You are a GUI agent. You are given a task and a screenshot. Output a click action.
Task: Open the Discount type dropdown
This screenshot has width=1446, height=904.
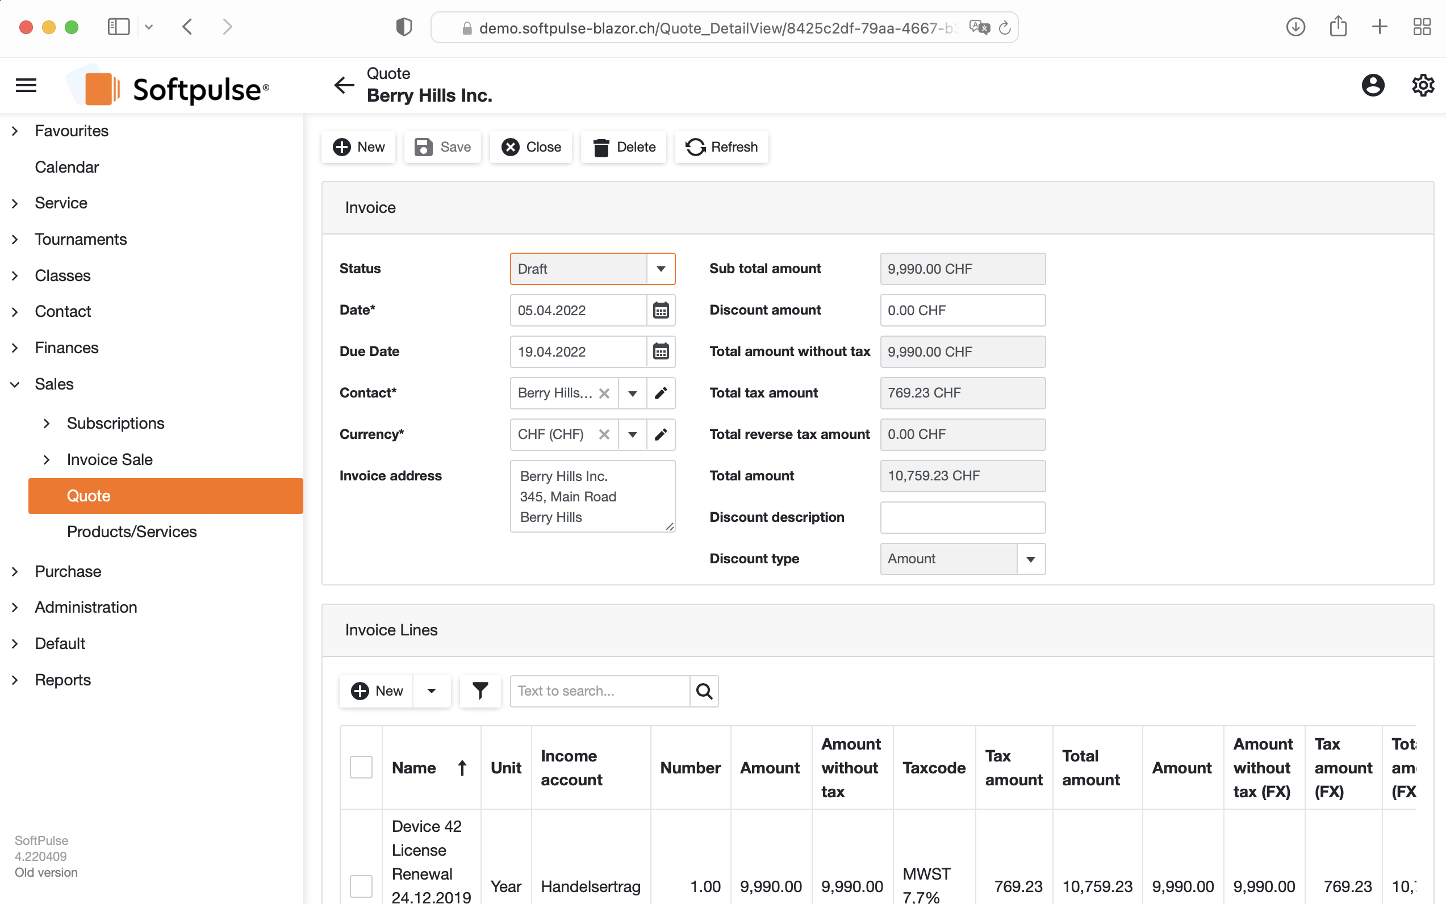pos(1030,559)
